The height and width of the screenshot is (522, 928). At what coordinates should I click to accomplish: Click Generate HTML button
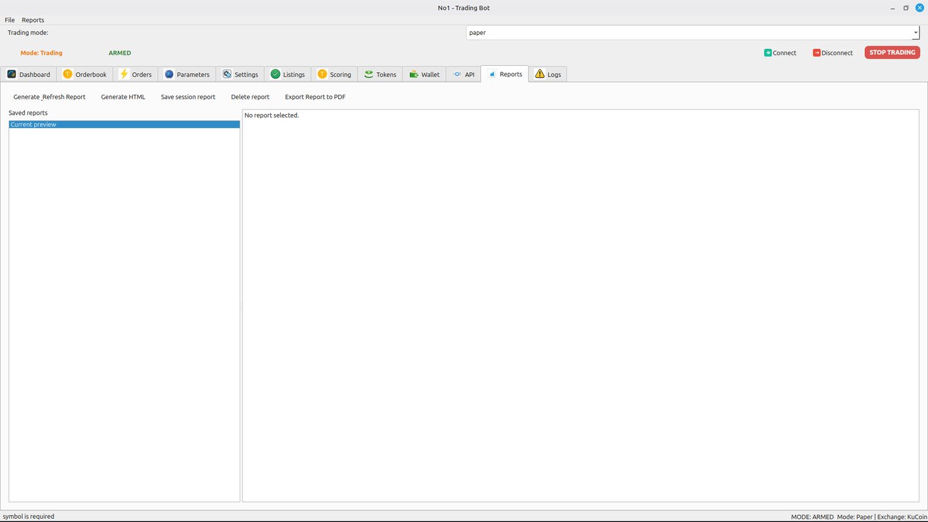pyautogui.click(x=123, y=97)
